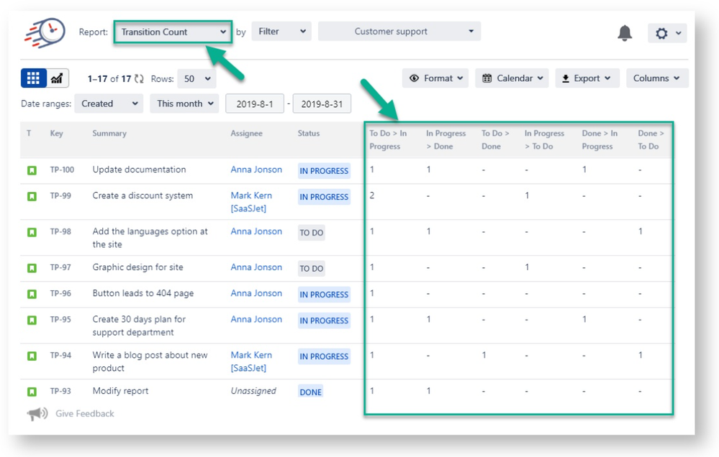Click the refresh results icon
Screen dimensions: 719x457
[139, 79]
